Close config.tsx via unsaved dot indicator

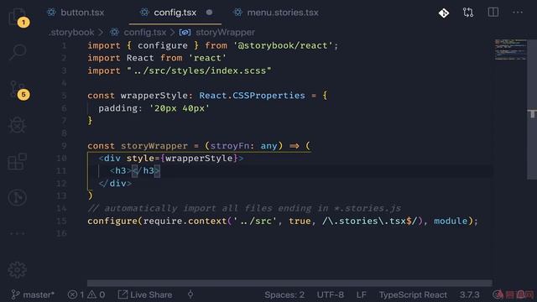(x=209, y=13)
